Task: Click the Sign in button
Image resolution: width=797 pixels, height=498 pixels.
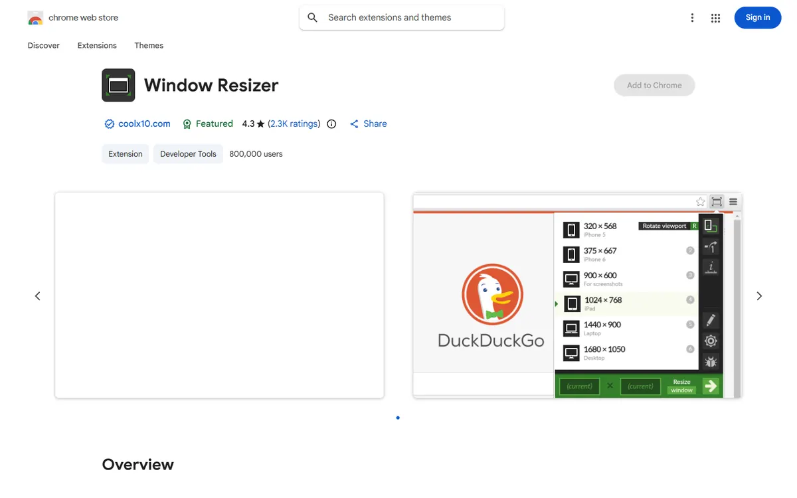Action: [758, 18]
